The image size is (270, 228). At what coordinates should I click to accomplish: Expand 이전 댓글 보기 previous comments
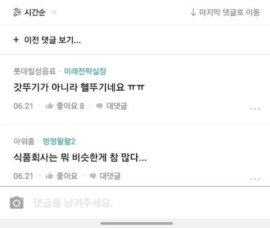pos(52,40)
